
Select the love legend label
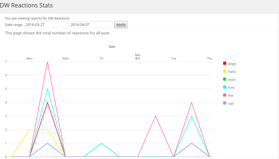[x=231, y=88]
